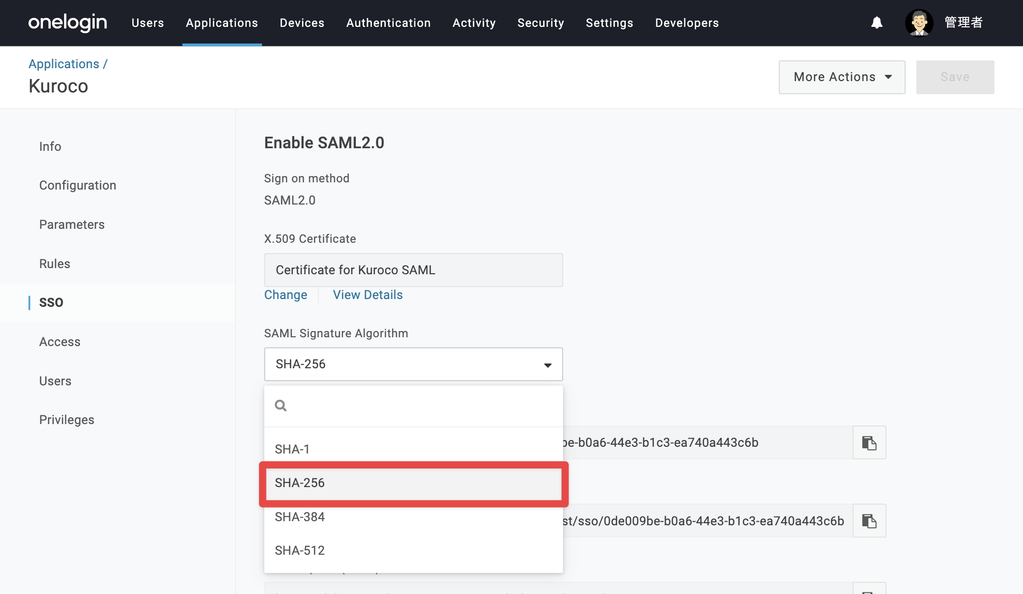Open the Security menu
Image resolution: width=1023 pixels, height=594 pixels.
tap(541, 23)
